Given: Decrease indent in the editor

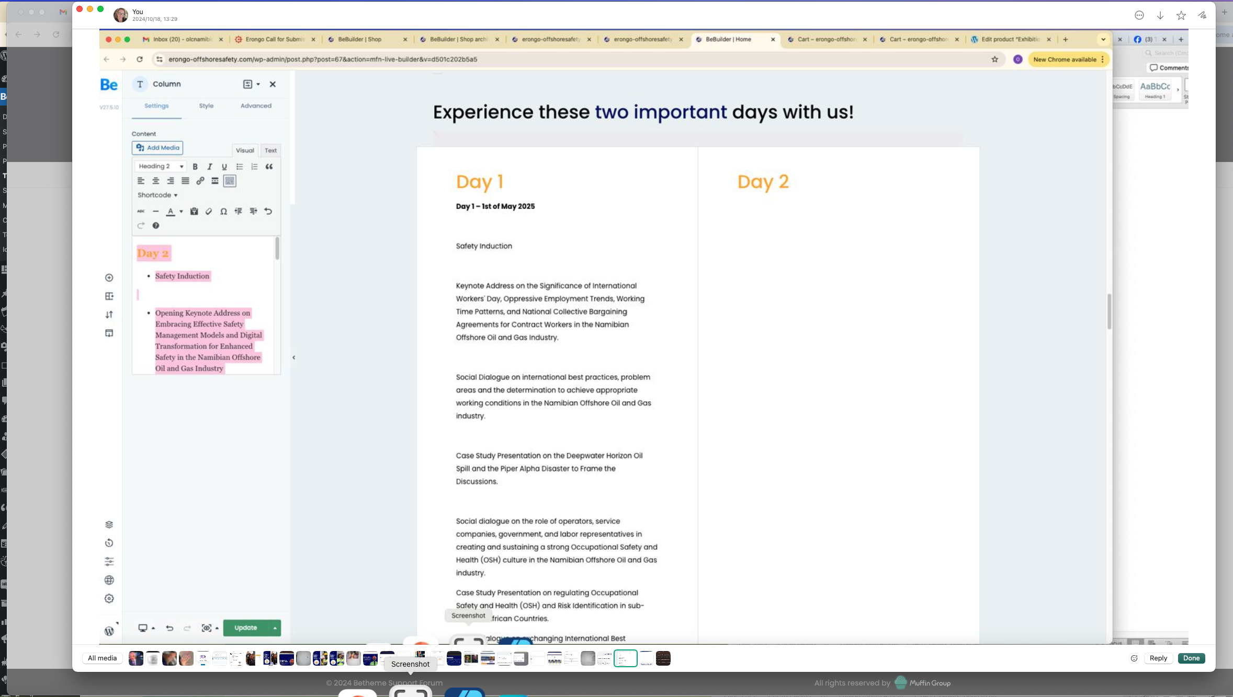Looking at the screenshot, I should 239,211.
